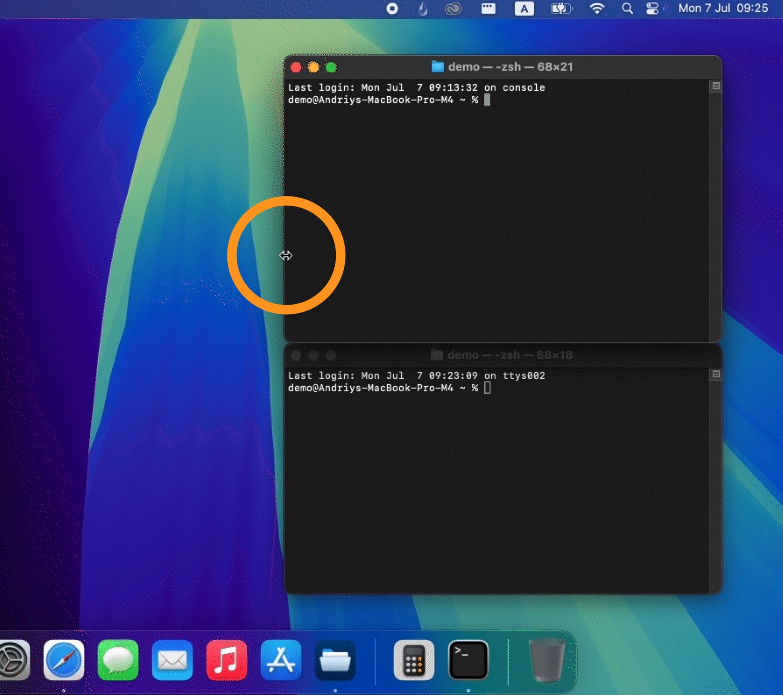Click the upper Terminal's scrollbar track

tap(715, 215)
